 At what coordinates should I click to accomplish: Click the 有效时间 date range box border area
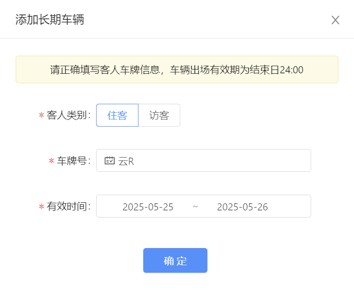click(204, 206)
